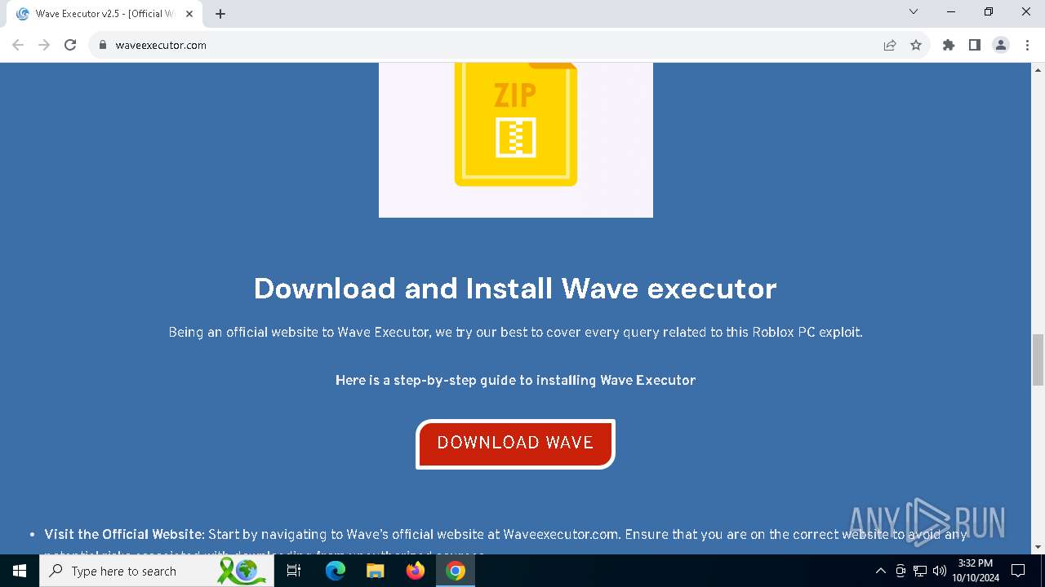Open the tab search chevron
The width and height of the screenshot is (1045, 587).
tap(914, 12)
